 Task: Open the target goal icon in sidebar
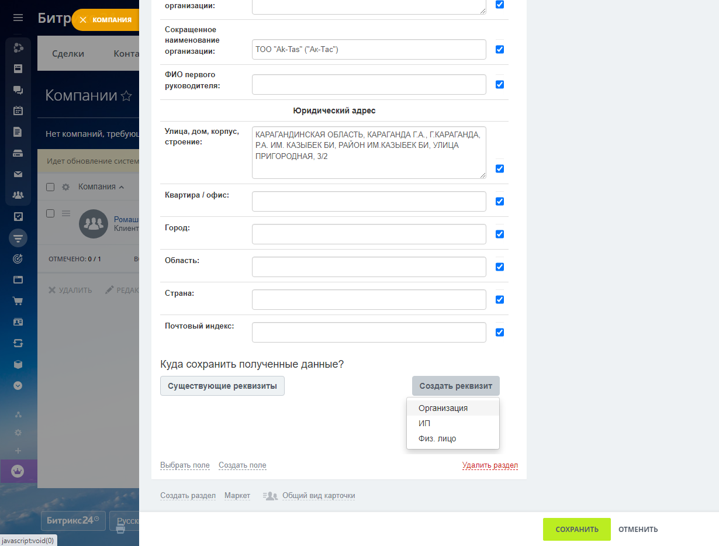pos(18,258)
